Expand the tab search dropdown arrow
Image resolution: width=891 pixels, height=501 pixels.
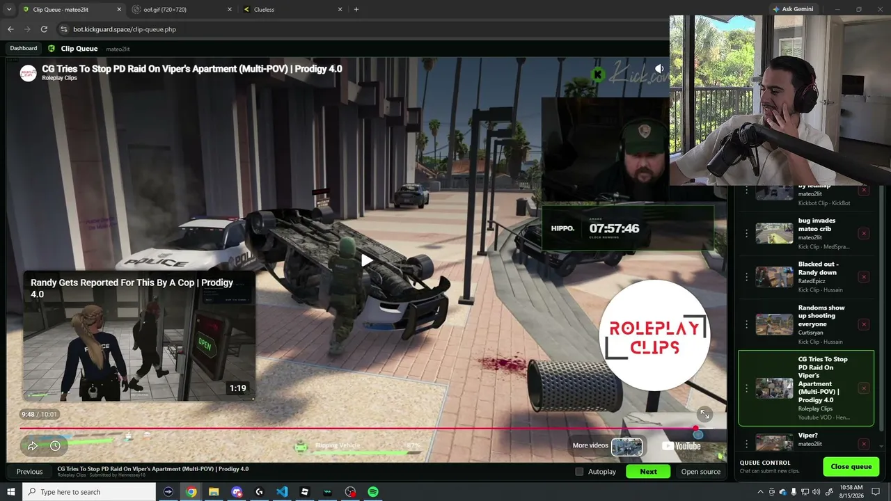9,10
